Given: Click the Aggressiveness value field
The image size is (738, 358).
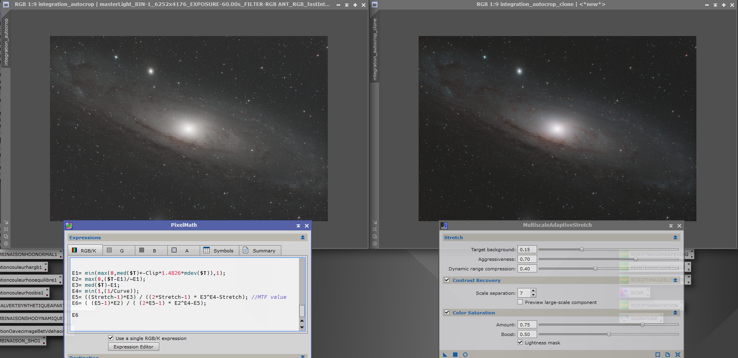Looking at the screenshot, I should point(527,259).
